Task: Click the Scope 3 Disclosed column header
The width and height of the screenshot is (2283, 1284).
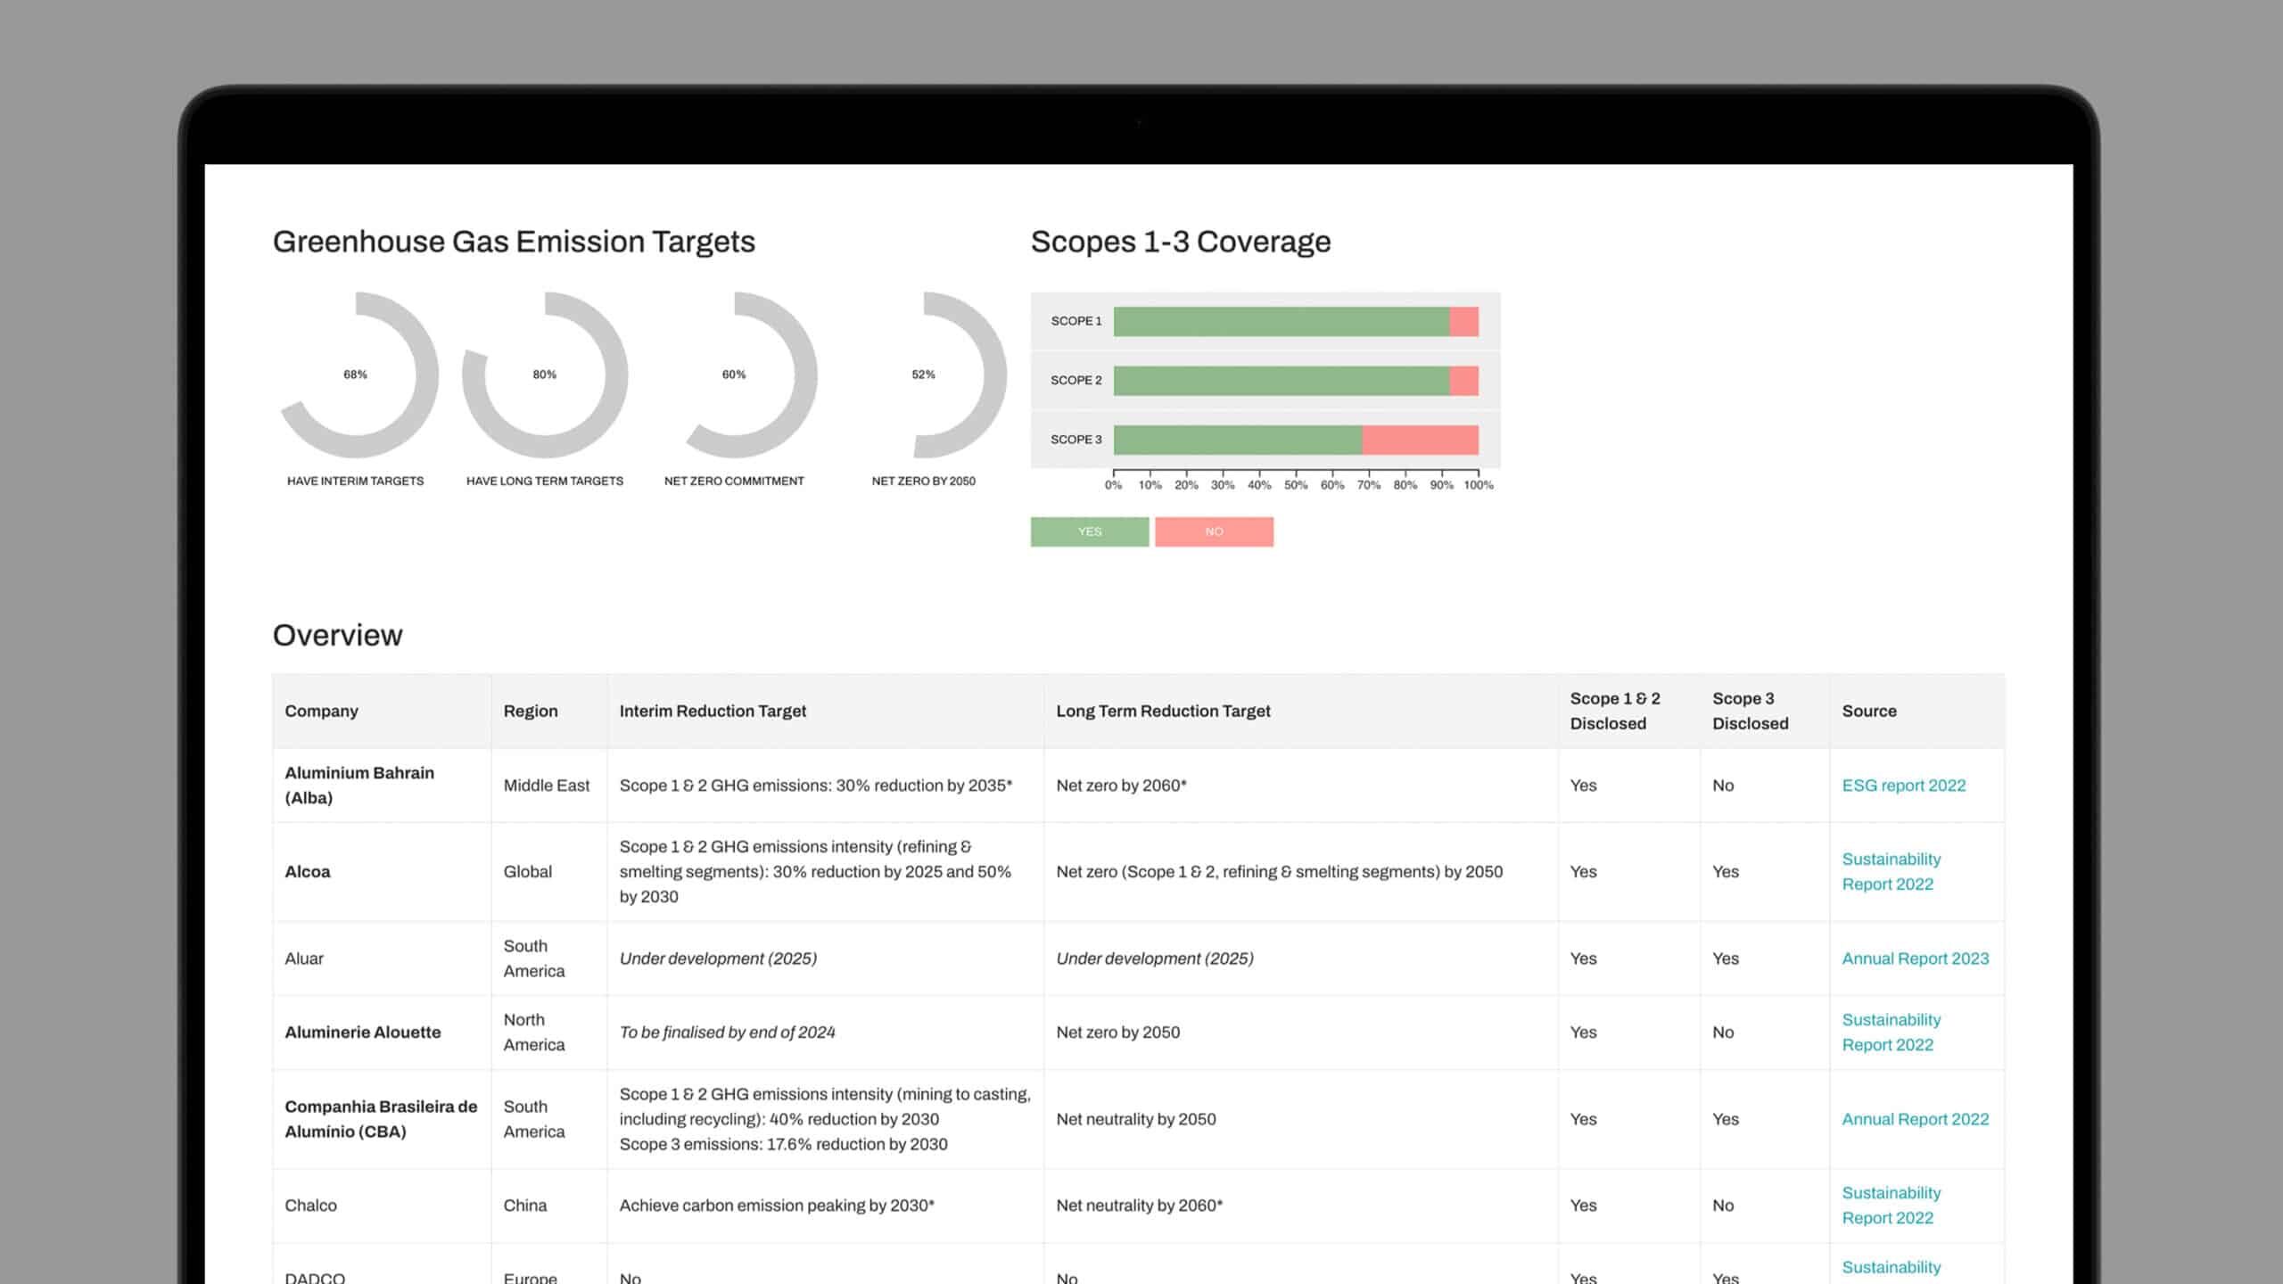Action: (1749, 711)
